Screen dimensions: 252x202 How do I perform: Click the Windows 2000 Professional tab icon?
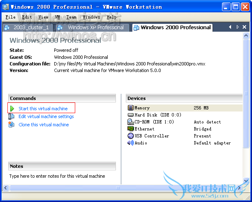click(x=136, y=28)
